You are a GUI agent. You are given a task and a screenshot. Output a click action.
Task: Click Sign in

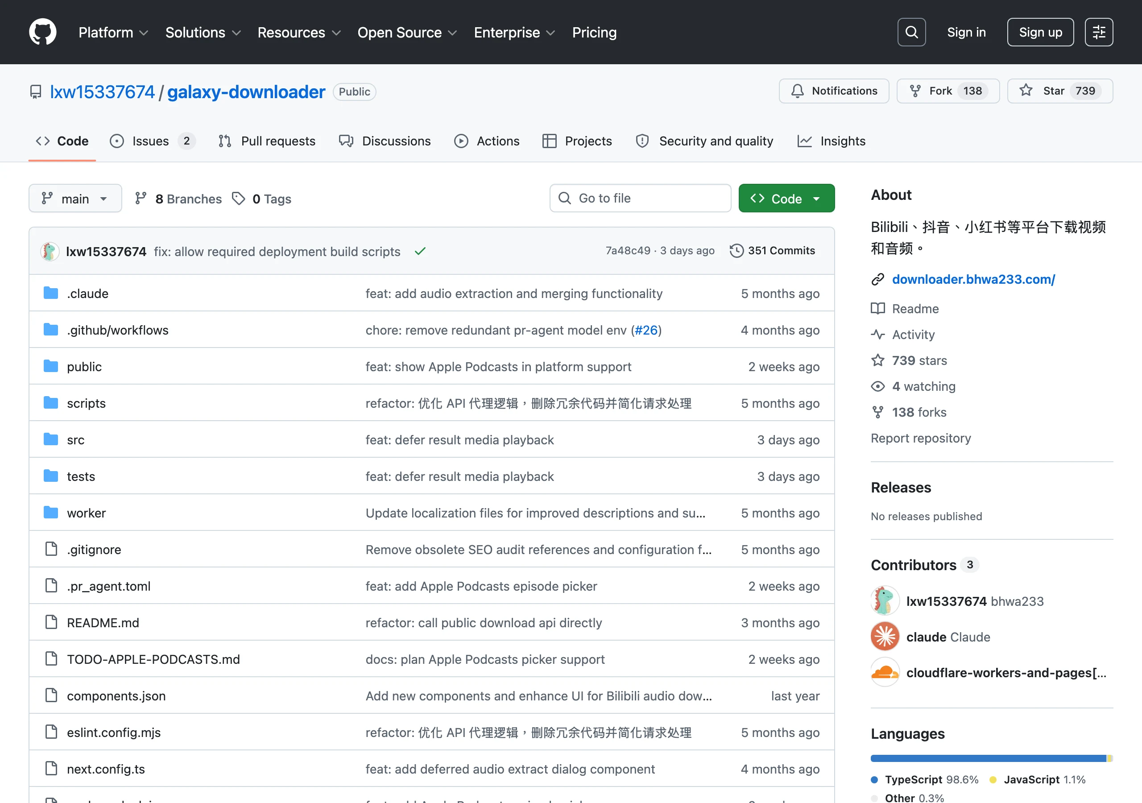point(966,32)
